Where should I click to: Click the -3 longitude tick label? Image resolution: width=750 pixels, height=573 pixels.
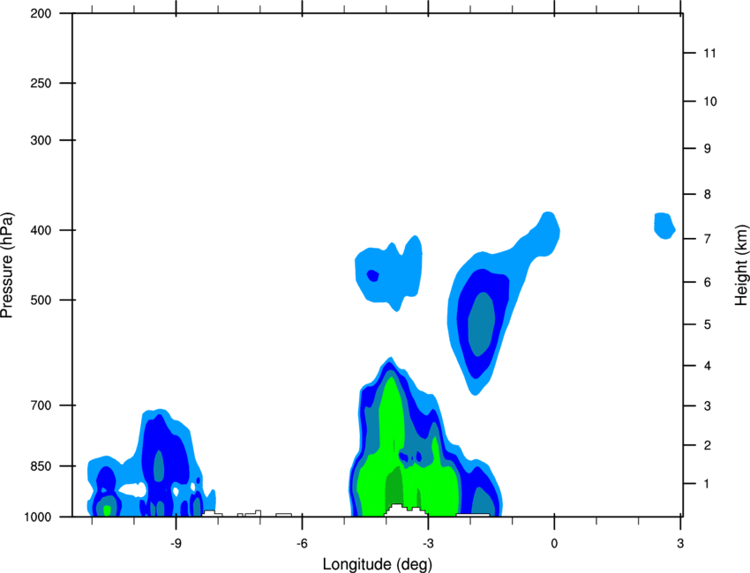coord(428,544)
